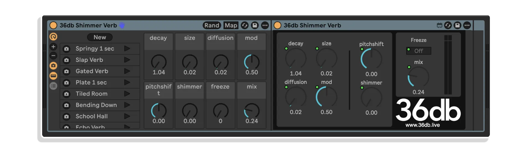This screenshot has height=152, width=532.
Task: Toggle the chain list show/hide button
Action: (53, 76)
